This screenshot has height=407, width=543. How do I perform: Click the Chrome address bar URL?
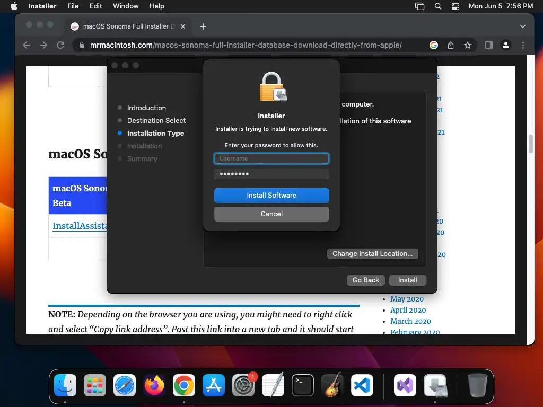point(246,45)
